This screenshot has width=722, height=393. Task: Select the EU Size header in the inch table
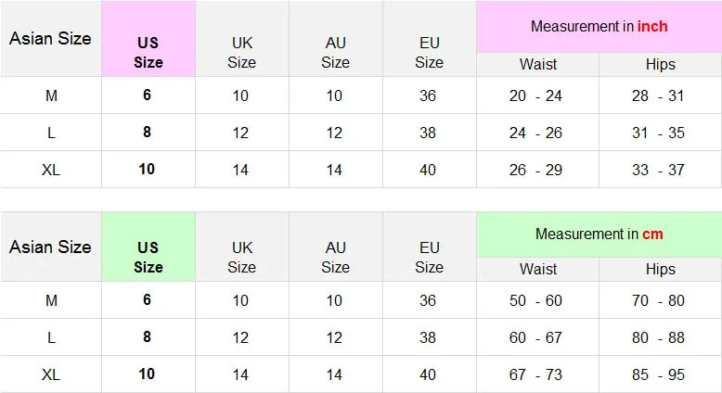point(429,53)
